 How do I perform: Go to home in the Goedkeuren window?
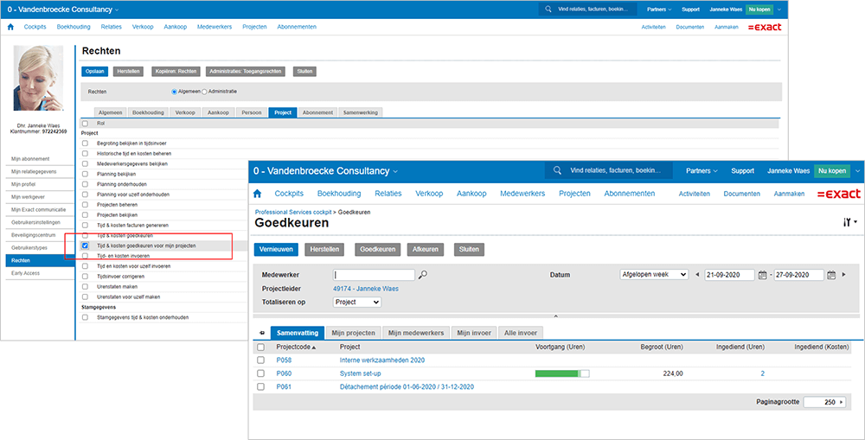(257, 194)
